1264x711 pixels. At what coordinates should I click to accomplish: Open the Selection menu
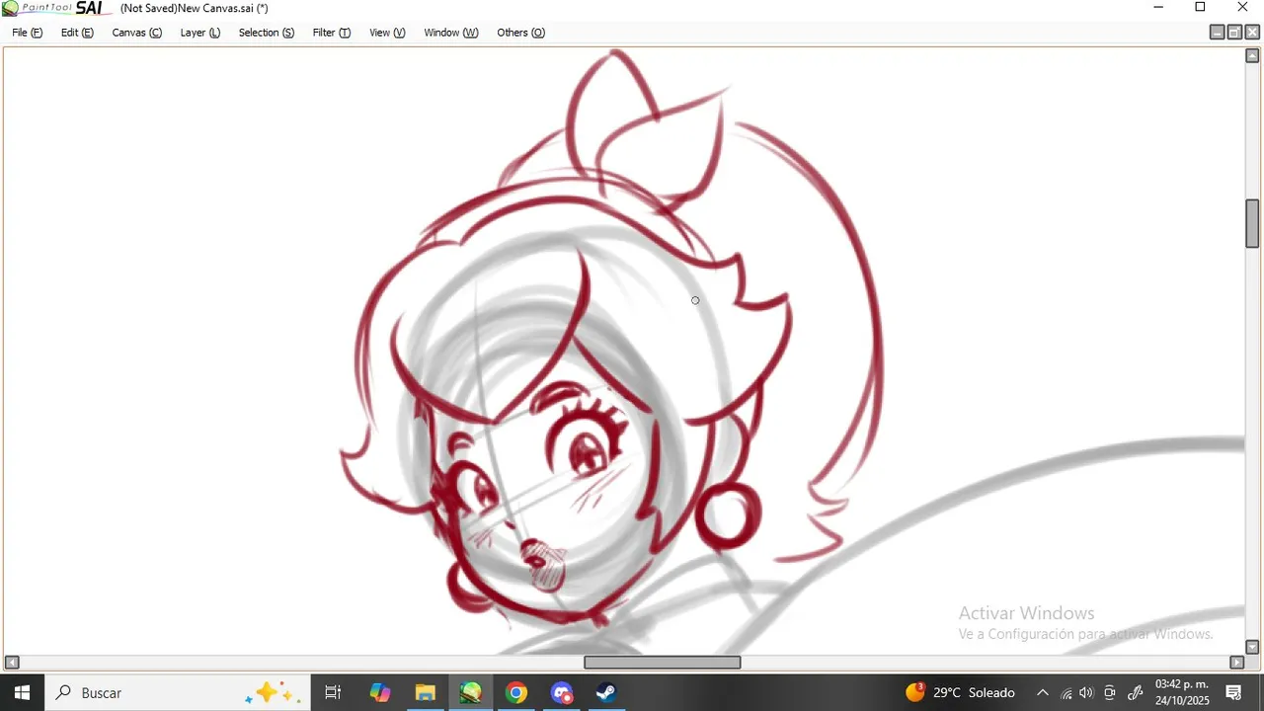click(x=267, y=33)
